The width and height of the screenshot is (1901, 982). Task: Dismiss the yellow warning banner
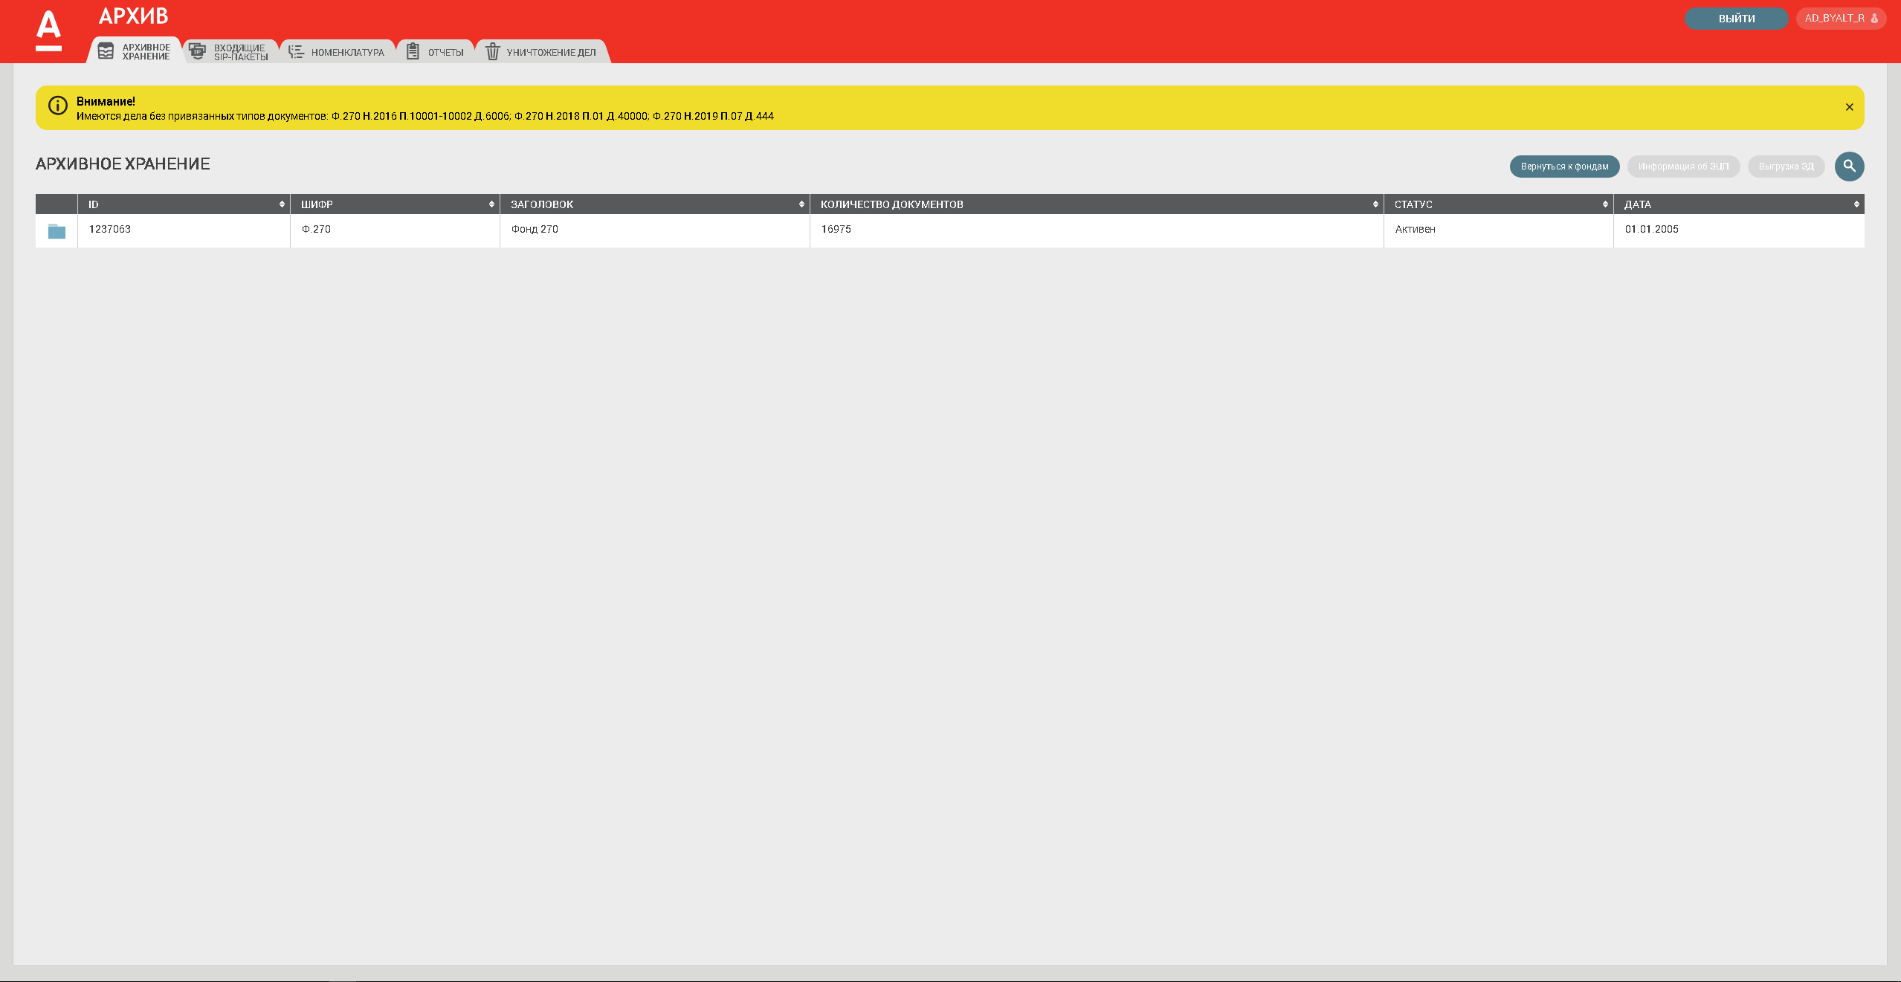[1849, 107]
